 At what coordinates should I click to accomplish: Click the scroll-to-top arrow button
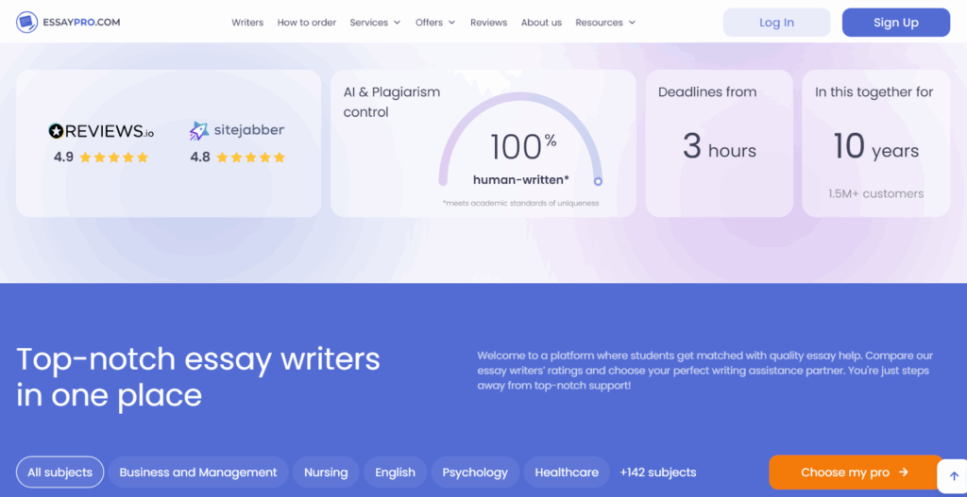[x=954, y=476]
